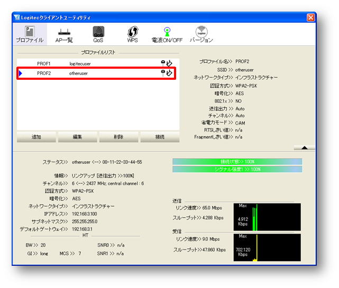Click the CAM power mode value

pos(240,123)
